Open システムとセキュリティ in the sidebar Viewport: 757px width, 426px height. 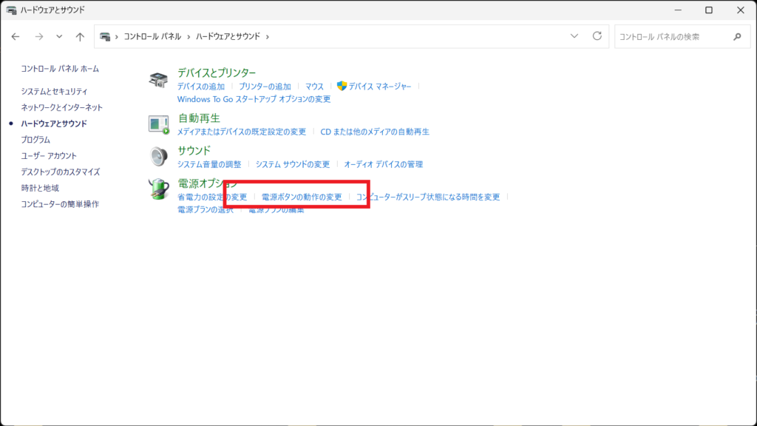[x=54, y=91]
